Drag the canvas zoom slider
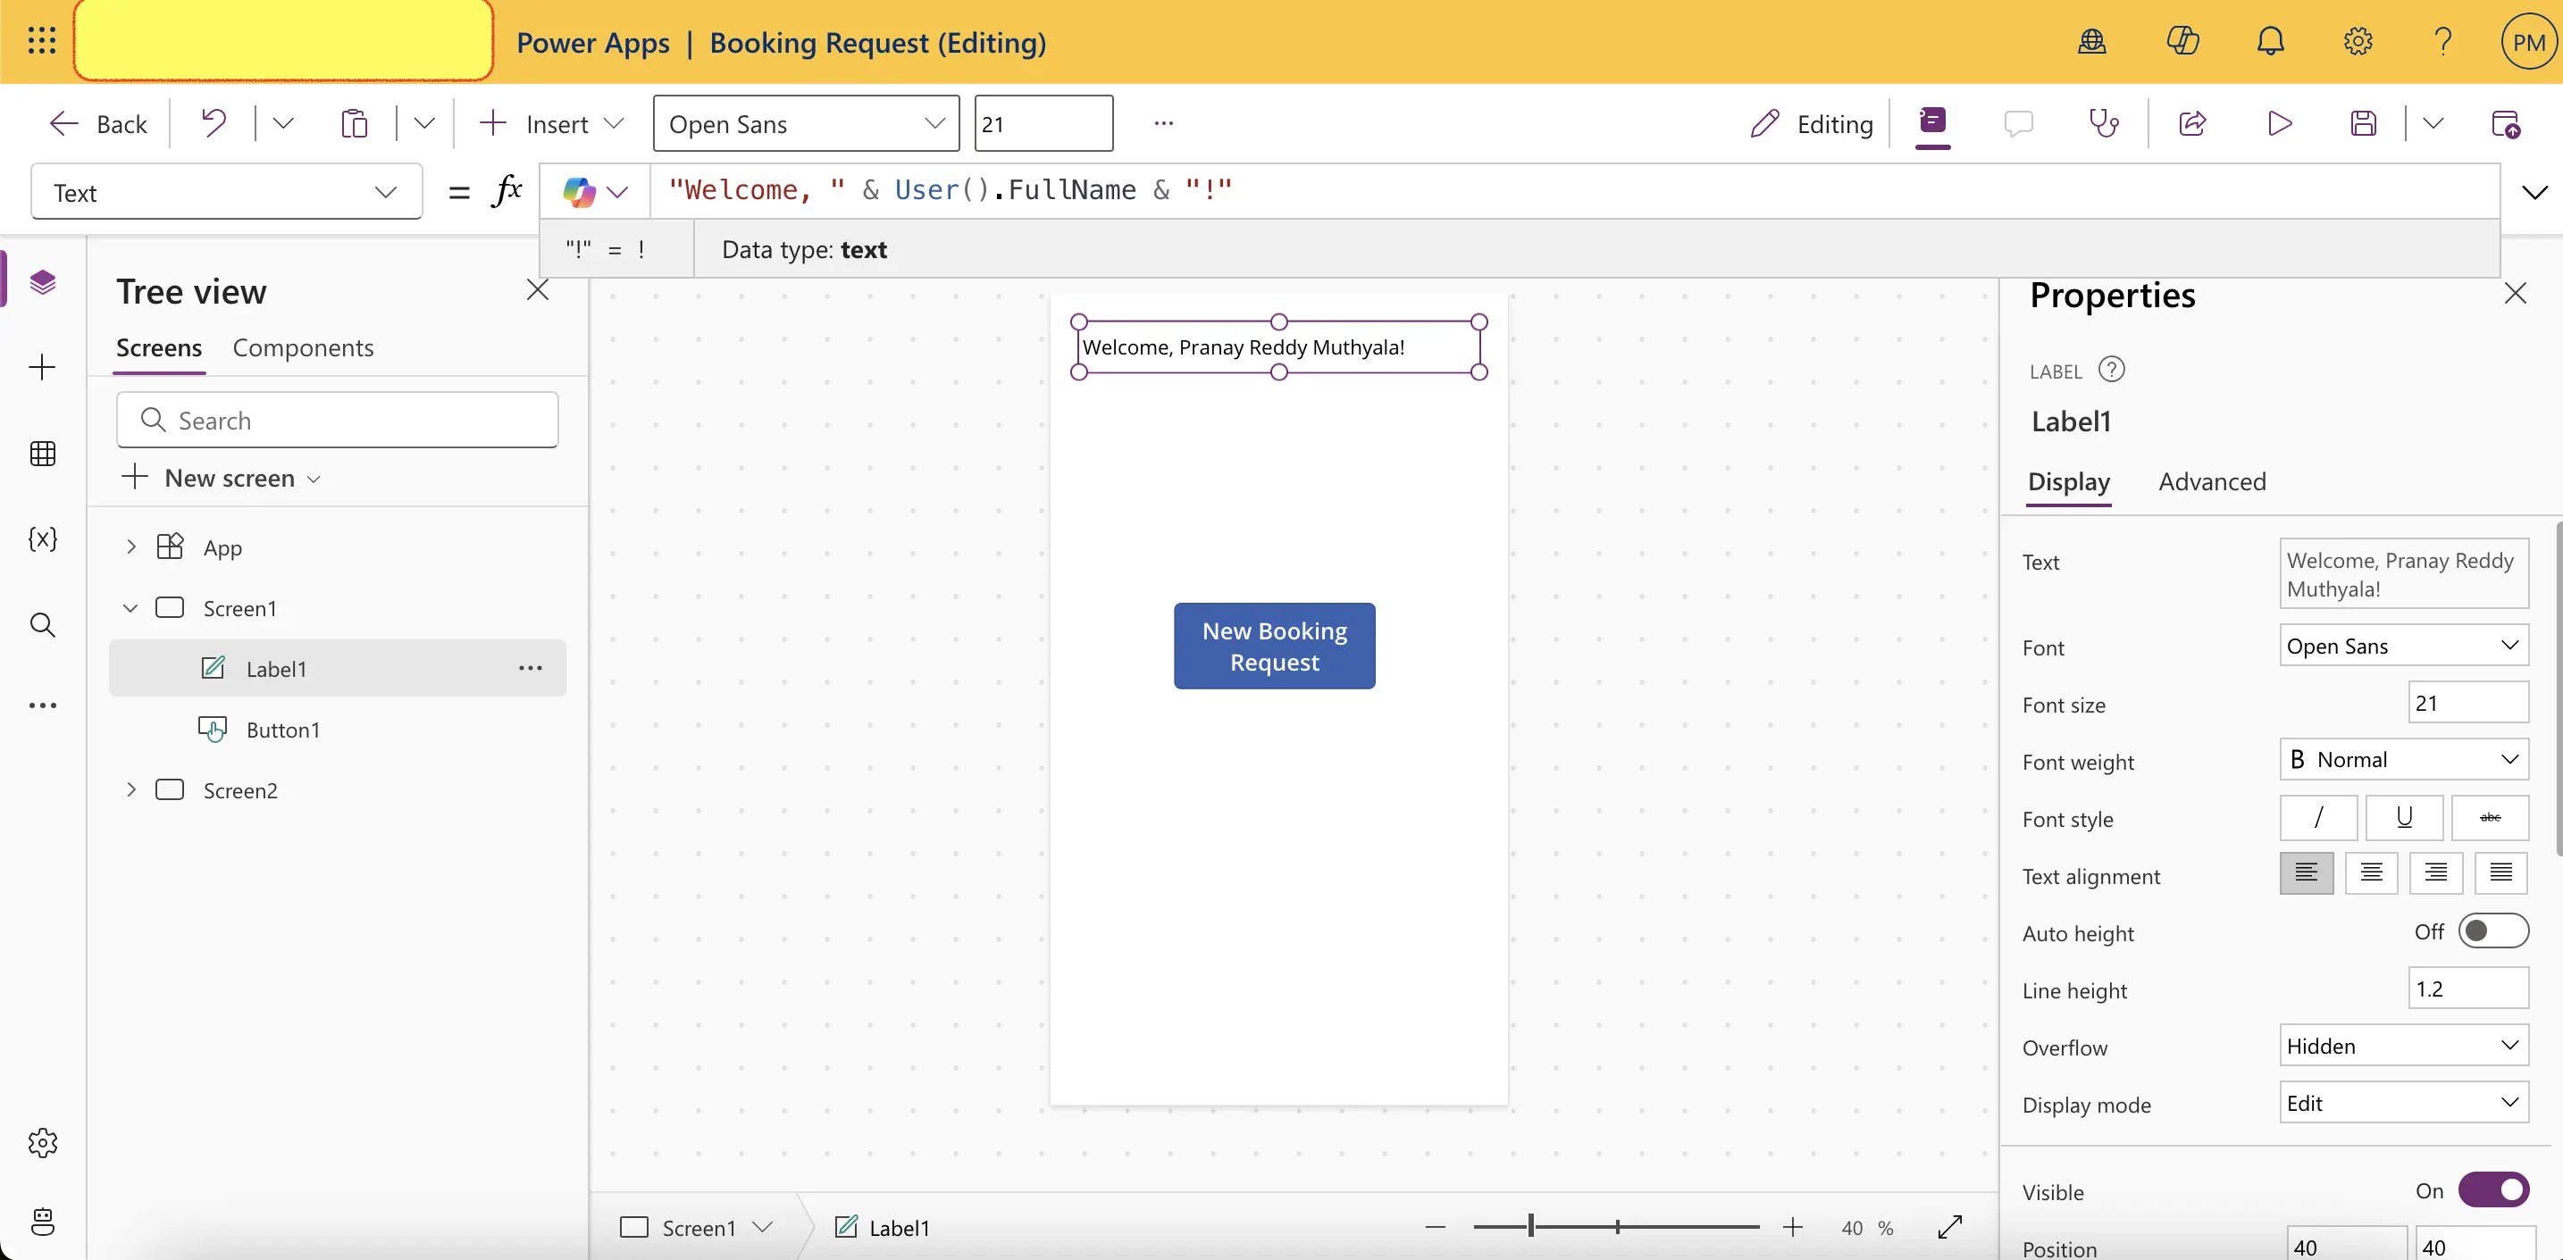 pyautogui.click(x=1531, y=1227)
